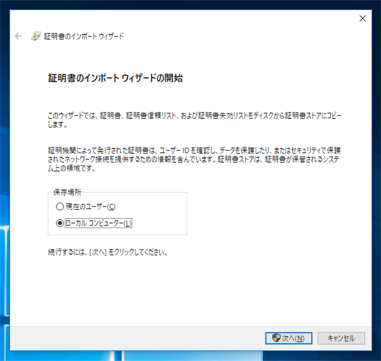The image size is (381, 361).
Task: Click the 次へ(N) button
Action: (289, 338)
